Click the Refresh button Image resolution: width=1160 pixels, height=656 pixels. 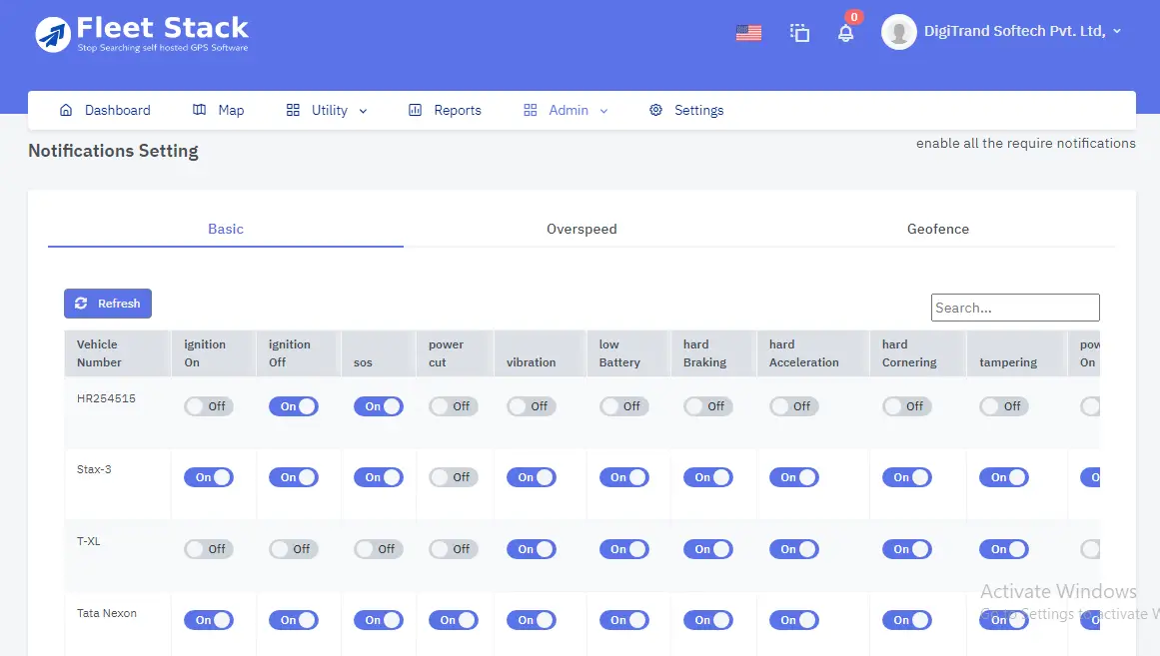tap(108, 304)
